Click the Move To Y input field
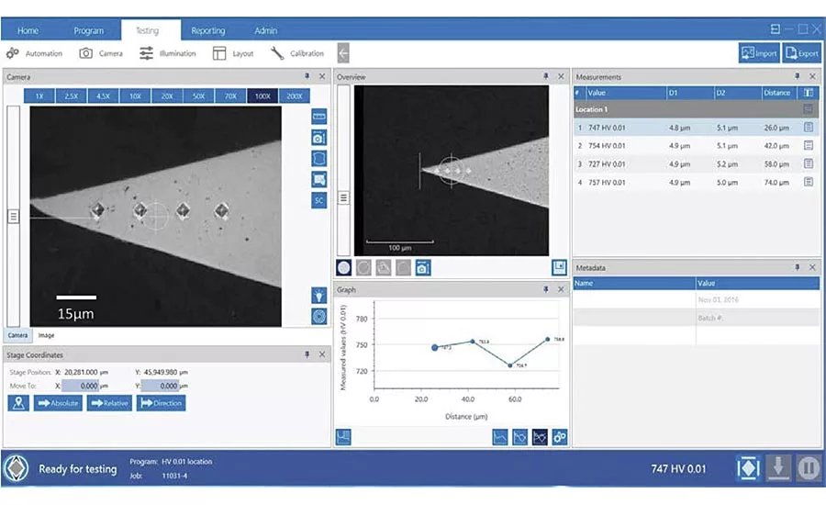 [160, 386]
